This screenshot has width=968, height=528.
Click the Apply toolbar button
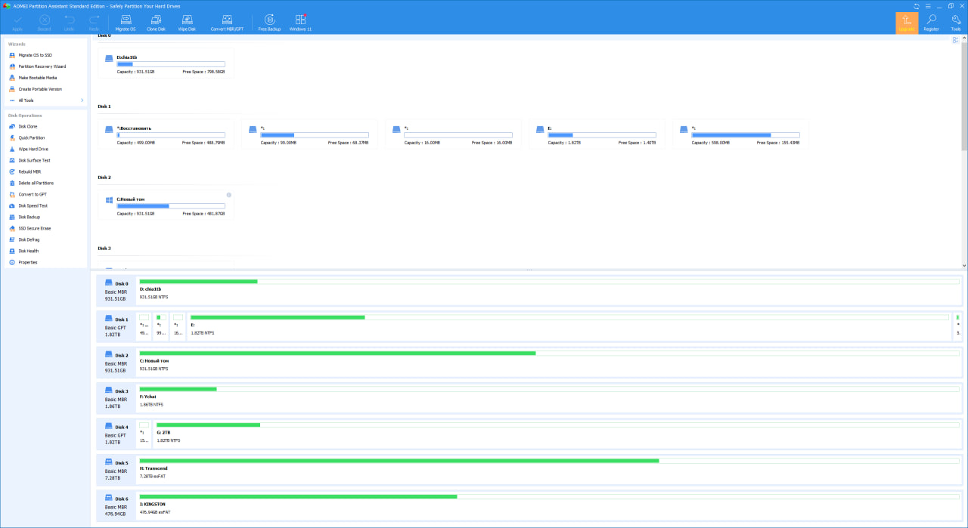[x=17, y=22]
